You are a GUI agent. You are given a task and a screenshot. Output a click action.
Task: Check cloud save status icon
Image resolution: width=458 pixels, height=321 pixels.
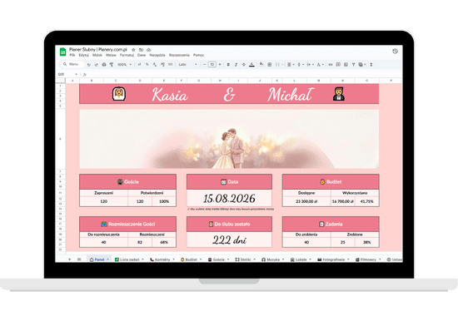149,50
